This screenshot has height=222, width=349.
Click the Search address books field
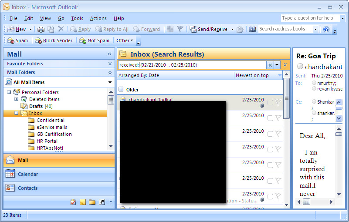(x=285, y=29)
